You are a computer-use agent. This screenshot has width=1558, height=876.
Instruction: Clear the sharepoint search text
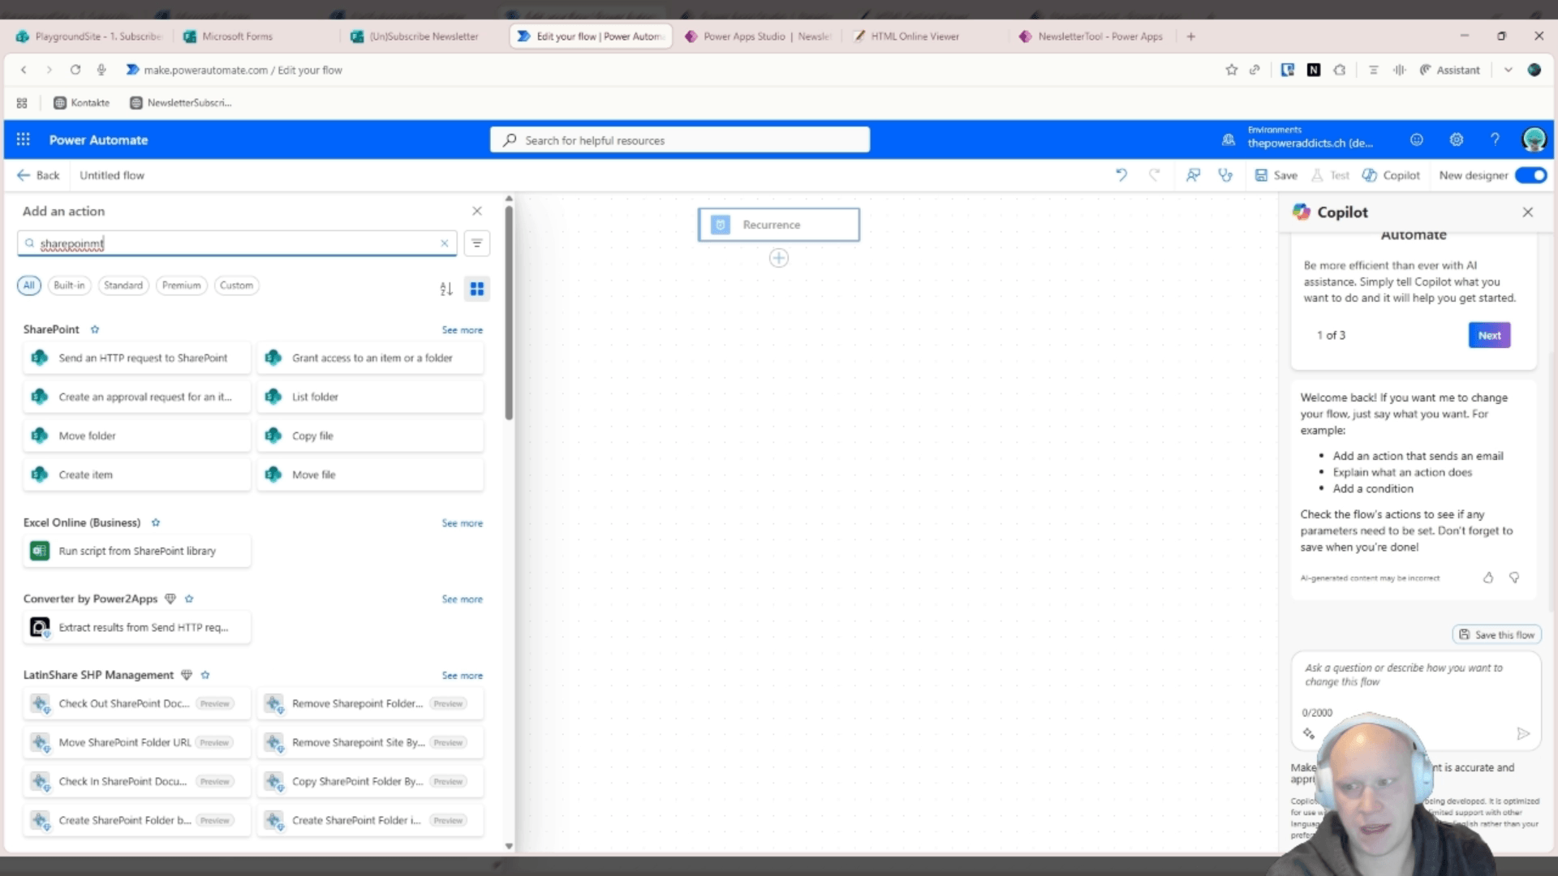point(445,243)
